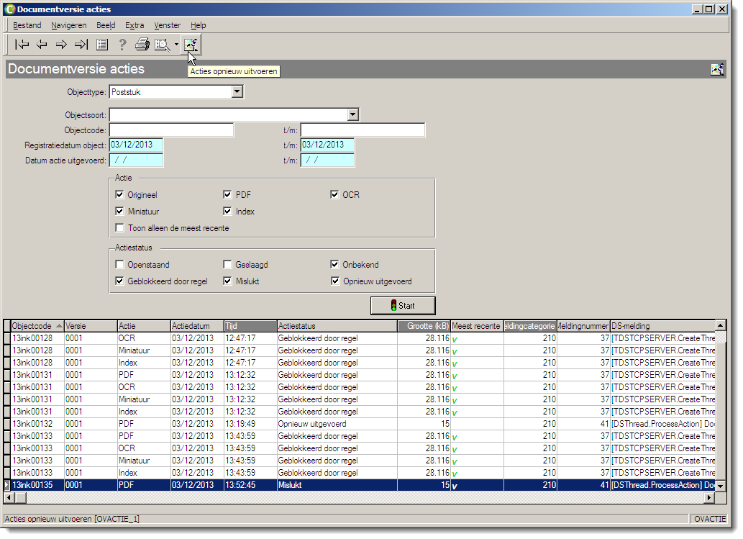Toggle Geblokkeerd door regel checkbox
The image size is (743, 539).
coord(119,281)
